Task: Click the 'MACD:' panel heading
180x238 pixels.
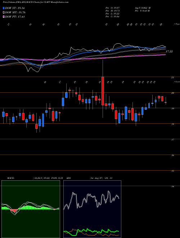Action: pyautogui.click(x=10, y=178)
